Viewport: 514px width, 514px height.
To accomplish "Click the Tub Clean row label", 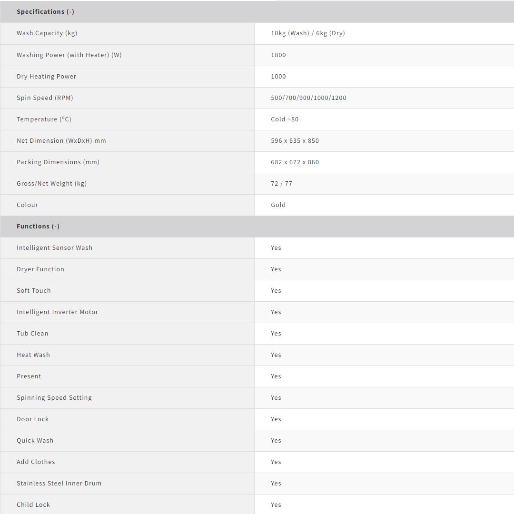I will point(32,333).
